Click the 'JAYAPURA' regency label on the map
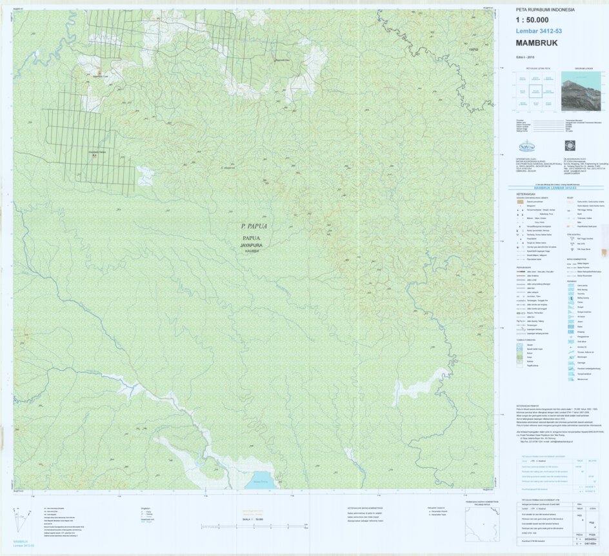This screenshot has width=609, height=556. [252, 245]
